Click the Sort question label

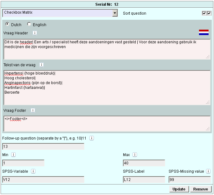[x=134, y=13]
